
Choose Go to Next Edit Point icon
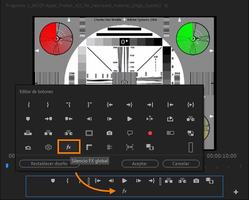click(150, 105)
